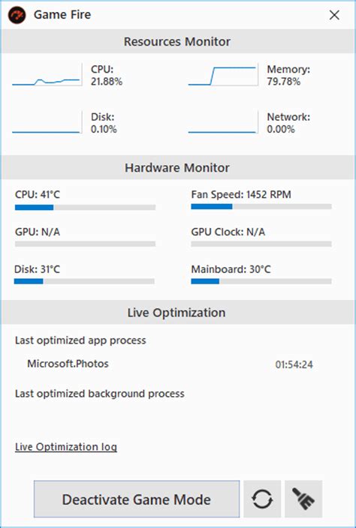Click the Deactivate Game Mode button
The width and height of the screenshot is (356, 528).
click(x=137, y=499)
